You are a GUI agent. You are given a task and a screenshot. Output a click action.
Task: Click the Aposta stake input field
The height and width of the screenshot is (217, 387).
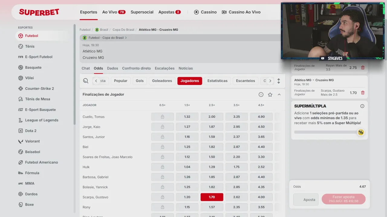click(306, 200)
